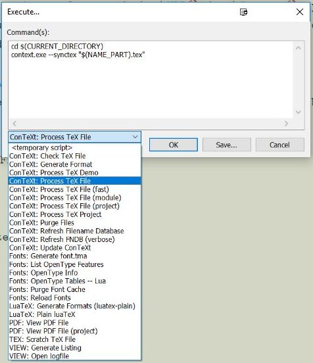Click the command box scroll down arrow
Viewport: 313px width, 363px height.
coord(299,112)
